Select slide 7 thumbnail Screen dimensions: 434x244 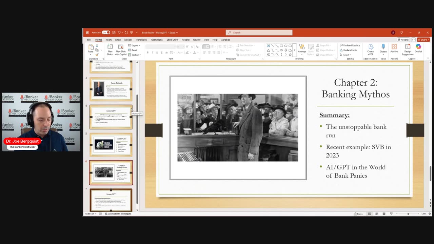tap(111, 200)
